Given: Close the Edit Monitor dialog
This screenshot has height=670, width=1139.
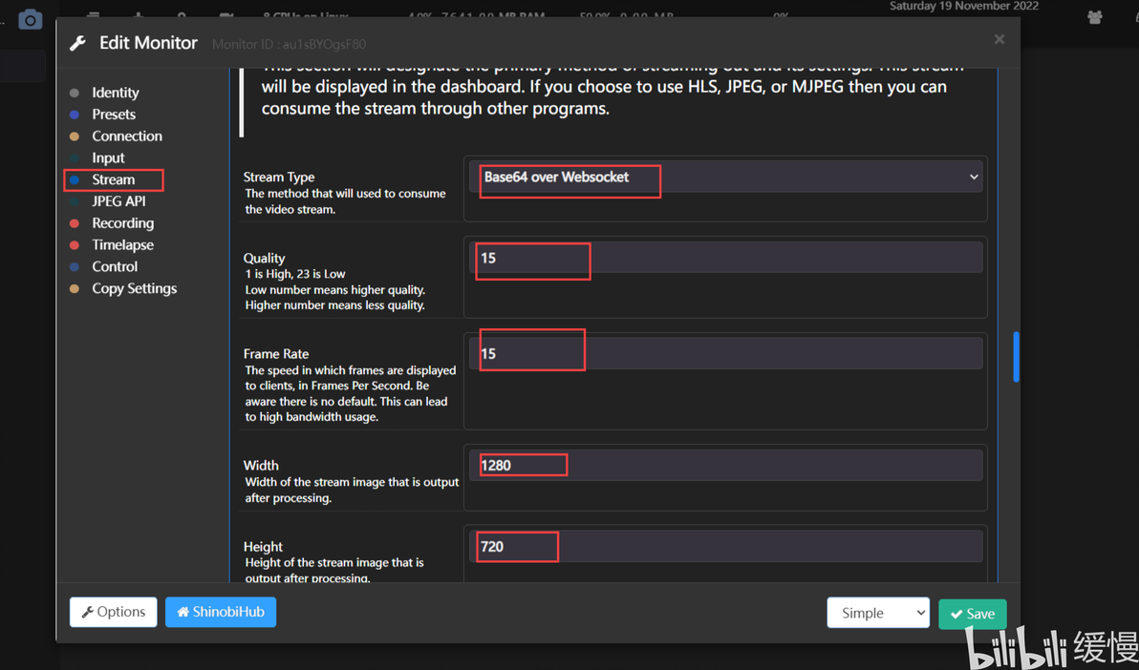Looking at the screenshot, I should pos(999,39).
